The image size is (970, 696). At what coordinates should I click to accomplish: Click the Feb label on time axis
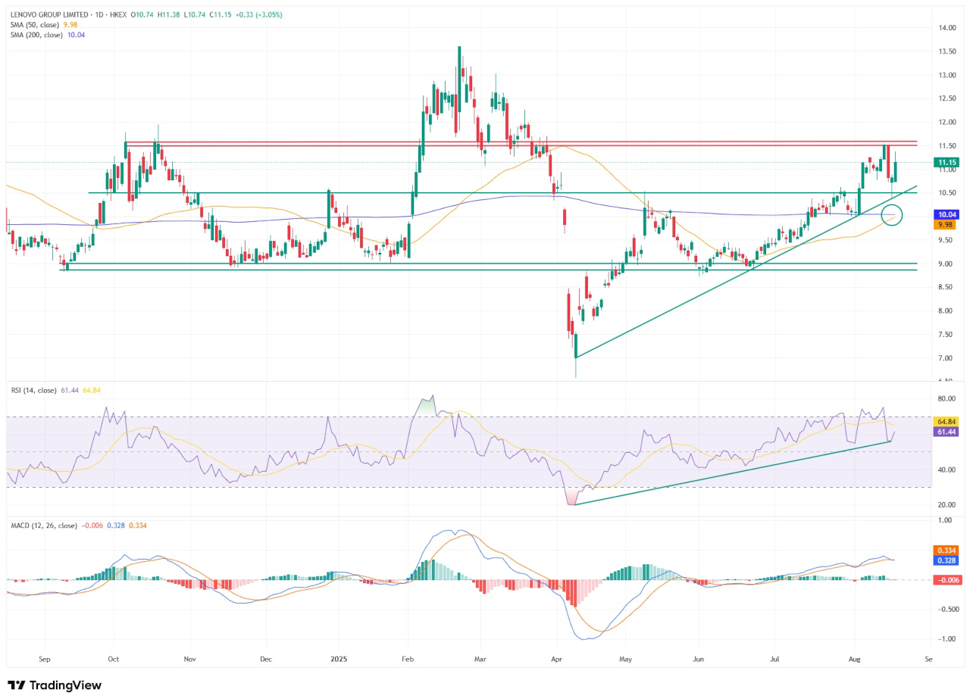[x=408, y=660]
